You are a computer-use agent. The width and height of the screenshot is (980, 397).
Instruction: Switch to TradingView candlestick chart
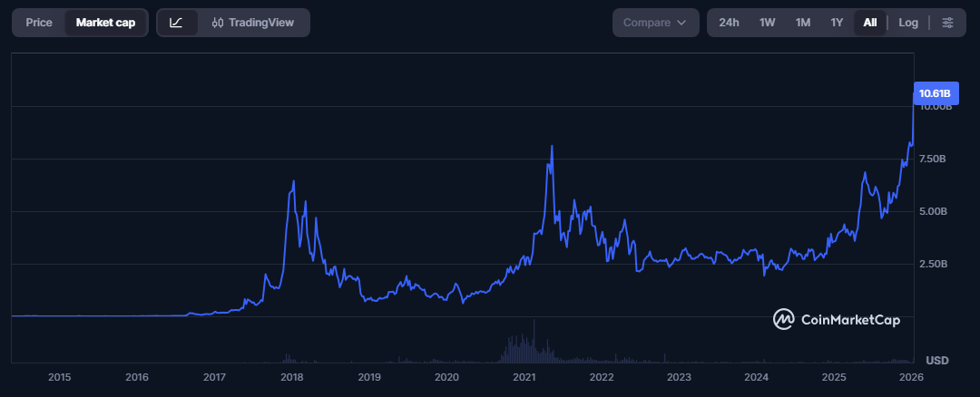253,23
